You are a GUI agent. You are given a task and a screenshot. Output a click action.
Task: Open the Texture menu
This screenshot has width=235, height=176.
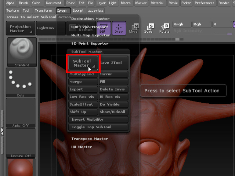click(13, 11)
